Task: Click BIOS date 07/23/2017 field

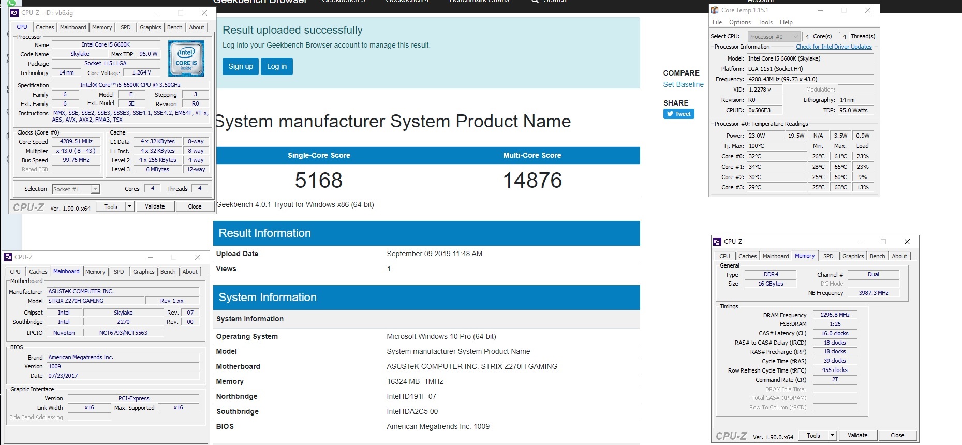Action: (123, 376)
